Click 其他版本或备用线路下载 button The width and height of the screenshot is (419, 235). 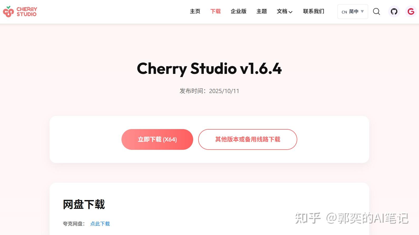[x=248, y=139]
